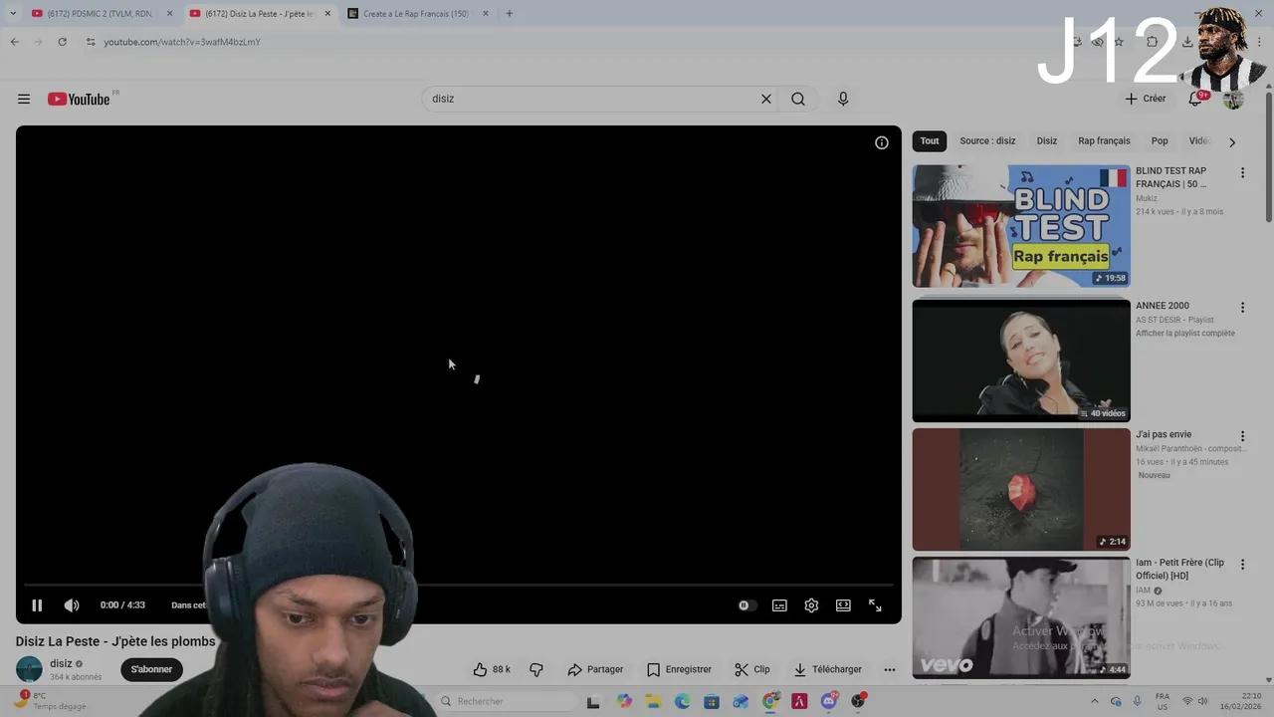
Task: Open Discord from the taskbar
Action: pyautogui.click(x=828, y=701)
